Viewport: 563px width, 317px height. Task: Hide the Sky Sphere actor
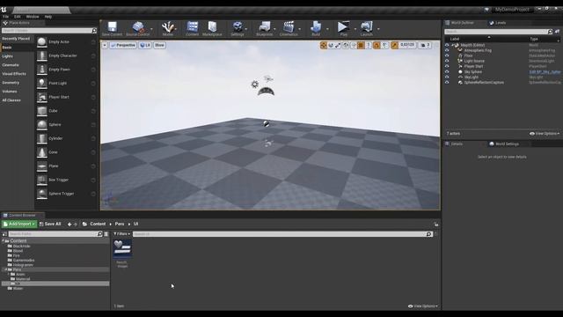click(447, 72)
